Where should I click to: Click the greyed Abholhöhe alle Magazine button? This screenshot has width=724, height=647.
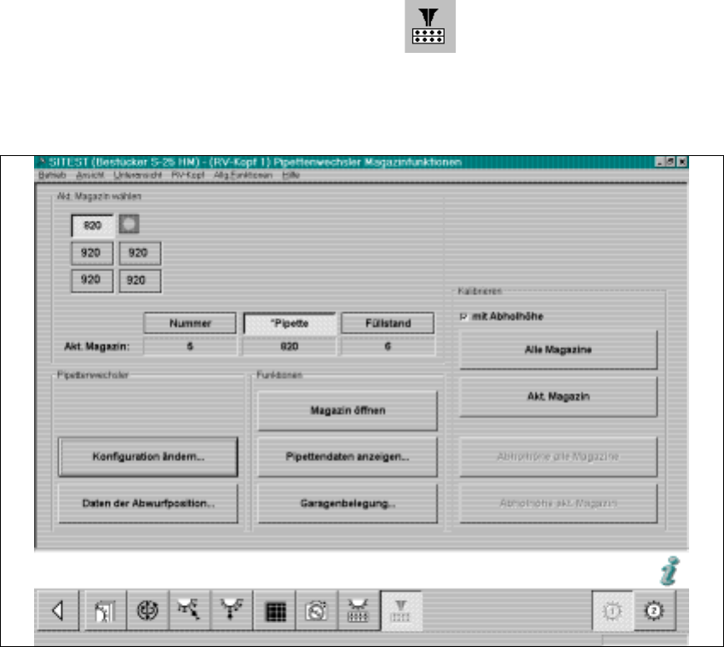558,457
